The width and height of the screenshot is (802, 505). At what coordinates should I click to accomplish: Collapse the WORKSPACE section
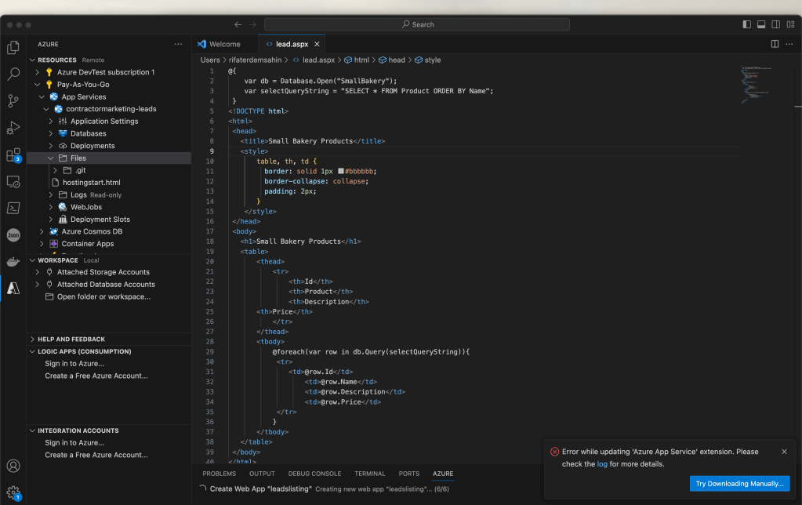coord(32,260)
